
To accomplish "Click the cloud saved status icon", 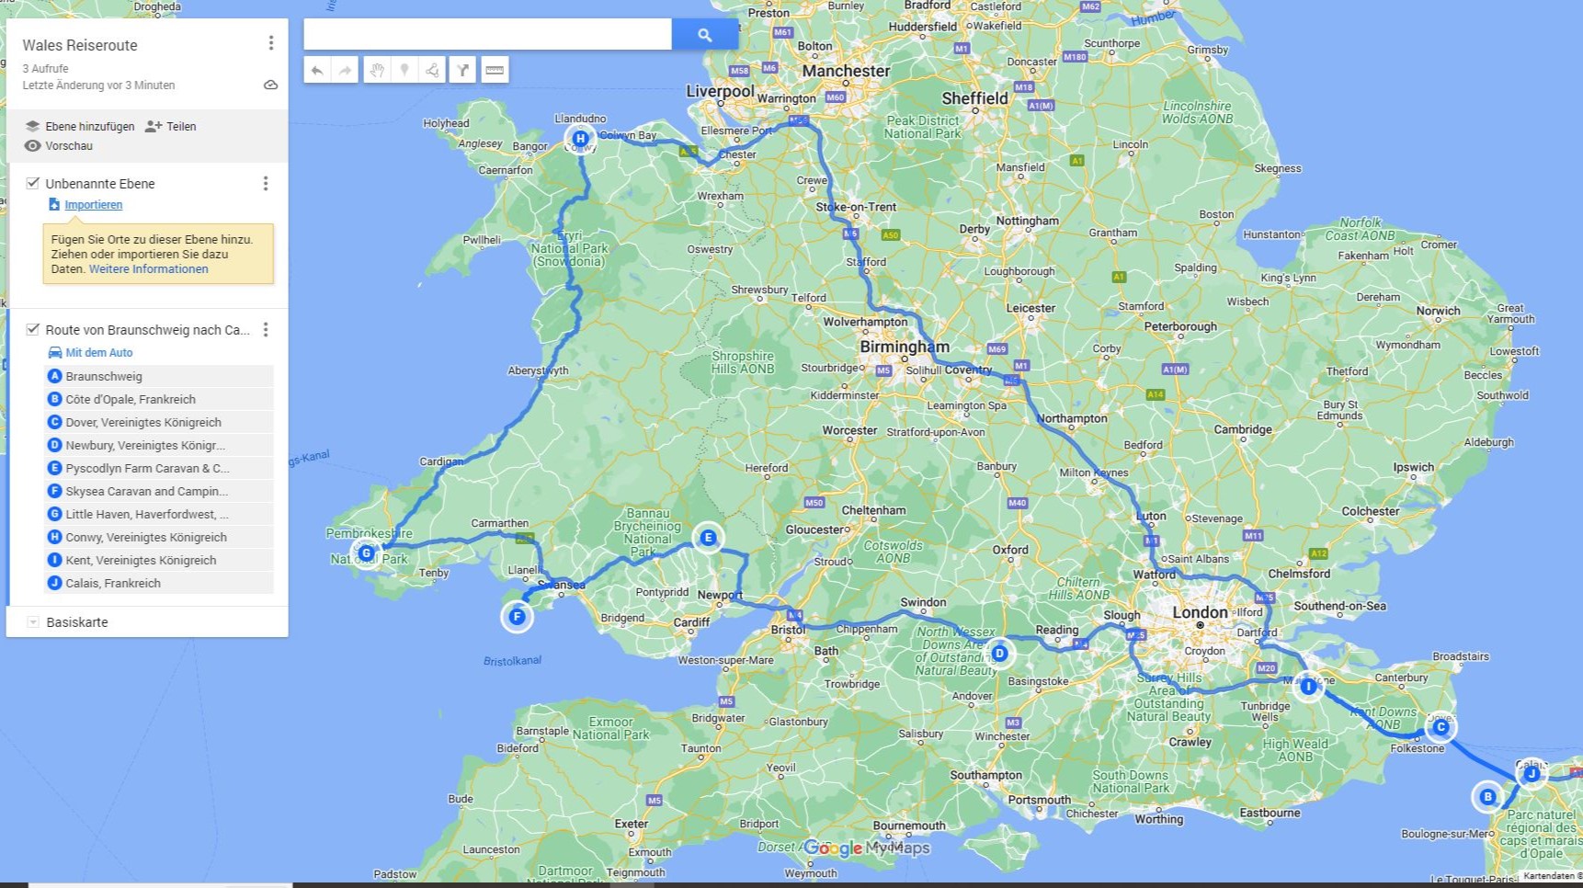I will (270, 85).
